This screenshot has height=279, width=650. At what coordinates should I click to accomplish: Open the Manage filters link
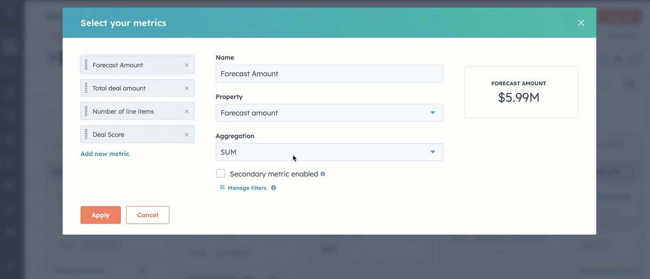tap(247, 188)
